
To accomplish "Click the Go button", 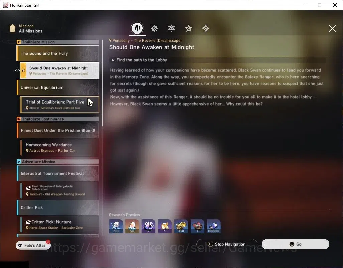I will pos(295,244).
